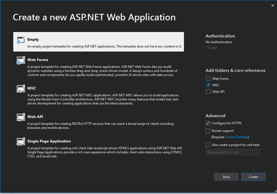
Task: Close the dialog with the X icon
Action: (273, 5)
